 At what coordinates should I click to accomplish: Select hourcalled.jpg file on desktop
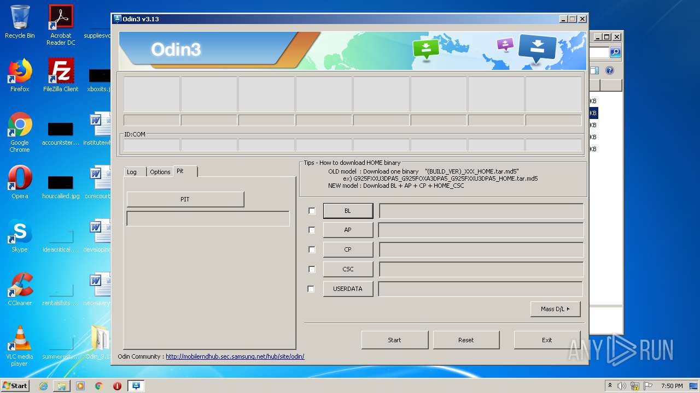(61, 187)
